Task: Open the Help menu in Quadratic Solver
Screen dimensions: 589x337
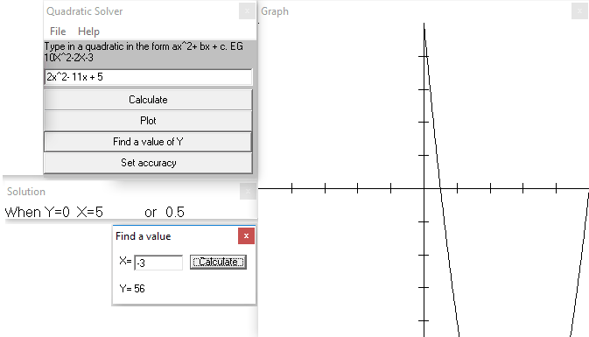Action: (x=88, y=32)
